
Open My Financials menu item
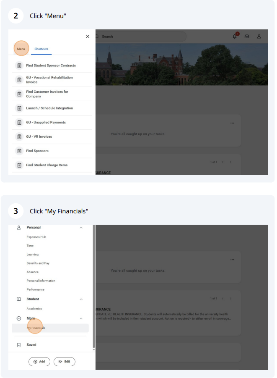36,328
